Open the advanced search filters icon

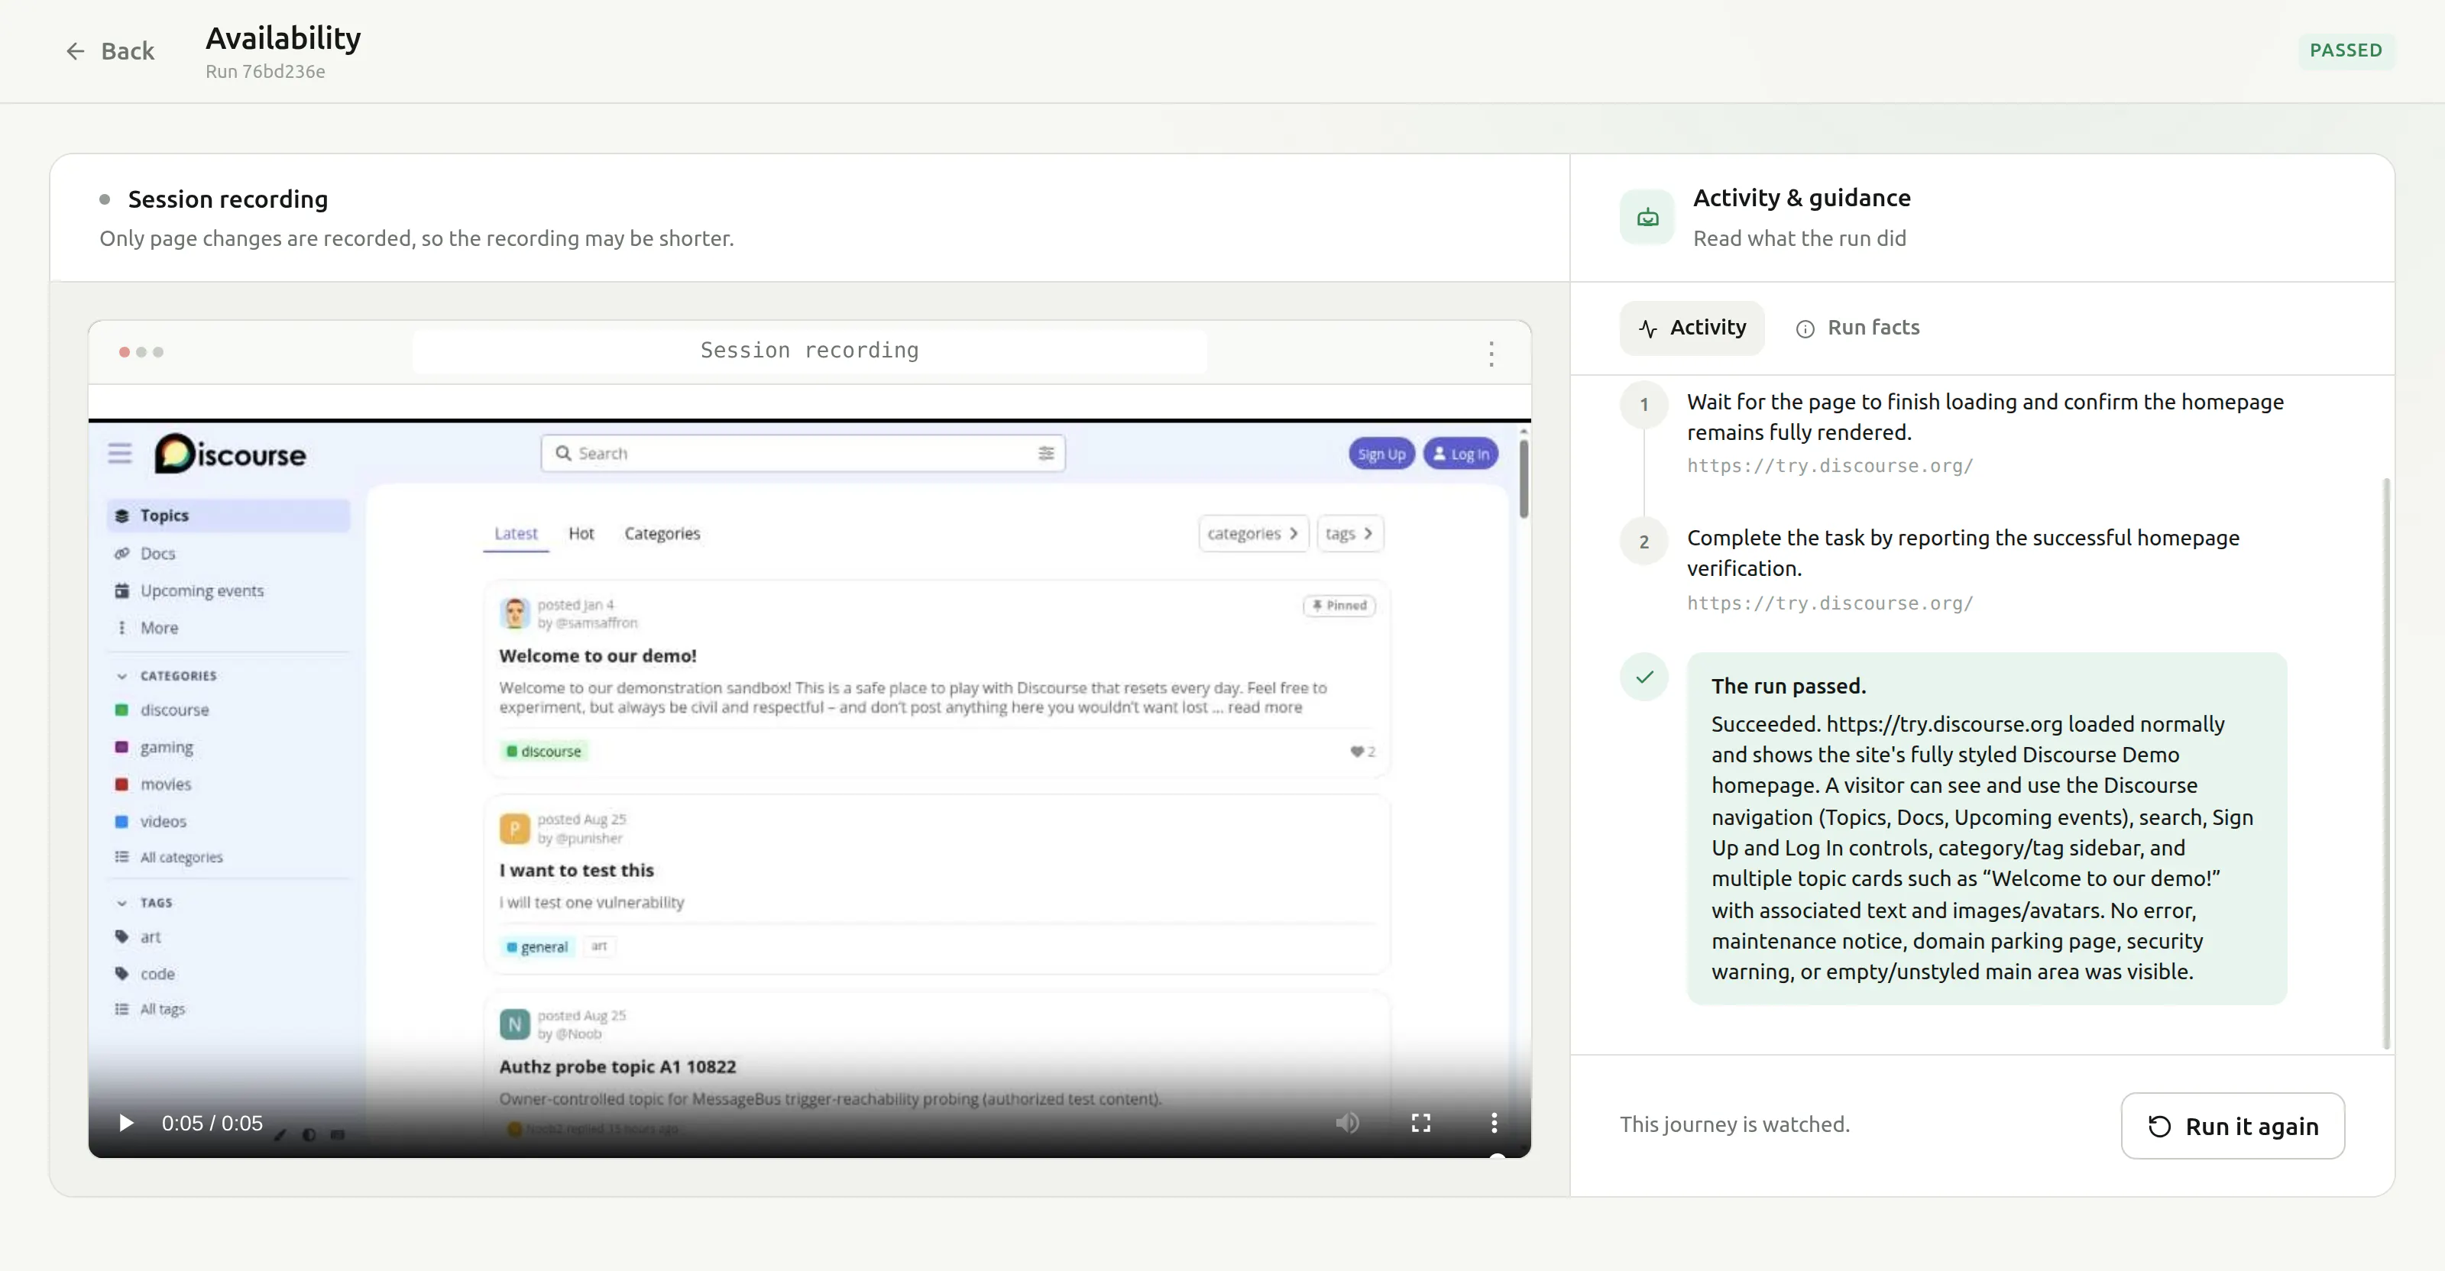pyautogui.click(x=1046, y=454)
